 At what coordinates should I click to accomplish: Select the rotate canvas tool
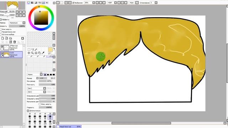click(x=36, y=53)
